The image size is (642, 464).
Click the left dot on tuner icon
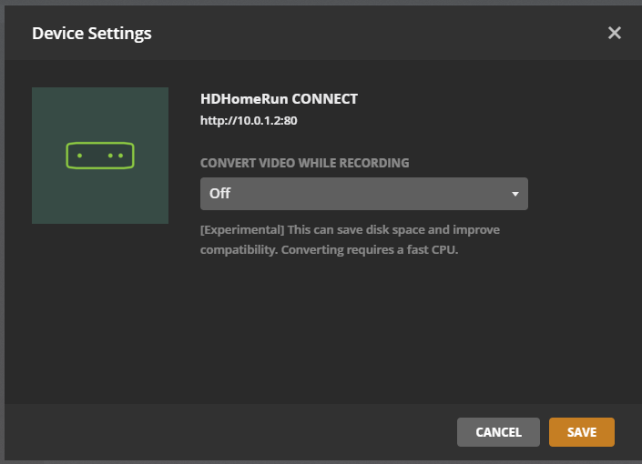click(80, 156)
